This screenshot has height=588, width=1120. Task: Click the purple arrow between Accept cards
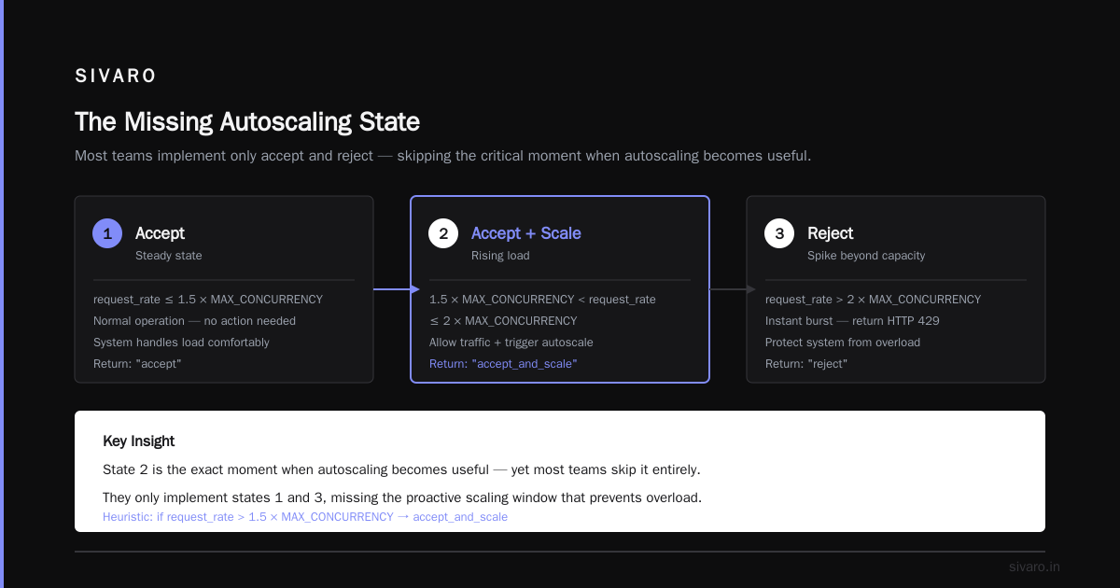click(397, 289)
